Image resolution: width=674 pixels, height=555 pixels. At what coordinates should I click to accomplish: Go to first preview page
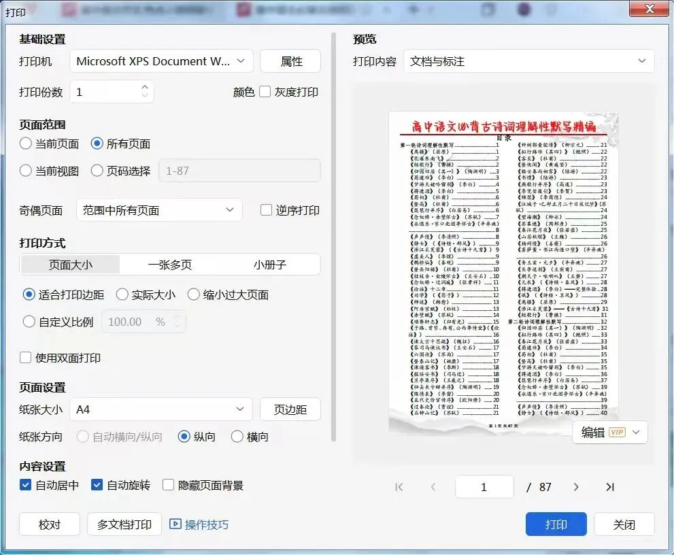[399, 487]
